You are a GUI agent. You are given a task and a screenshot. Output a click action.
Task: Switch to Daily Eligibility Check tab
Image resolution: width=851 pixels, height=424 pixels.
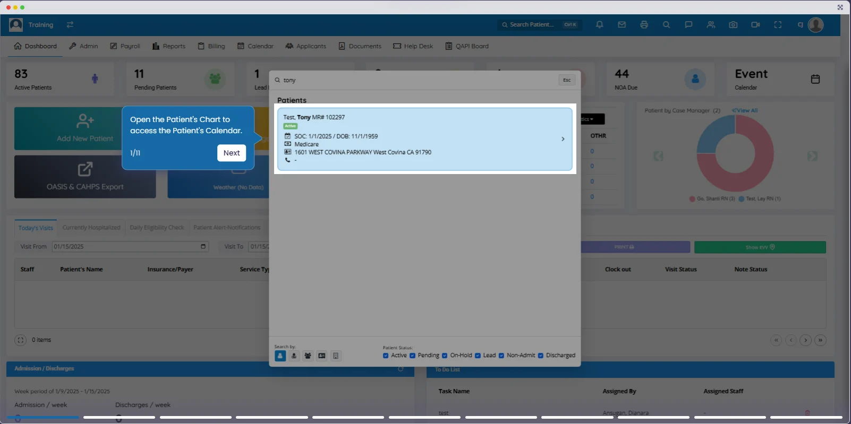point(157,228)
